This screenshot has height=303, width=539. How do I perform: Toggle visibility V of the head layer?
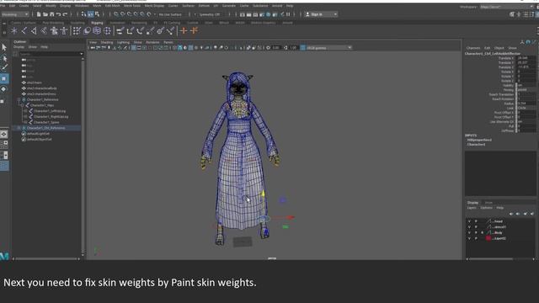pos(469,221)
